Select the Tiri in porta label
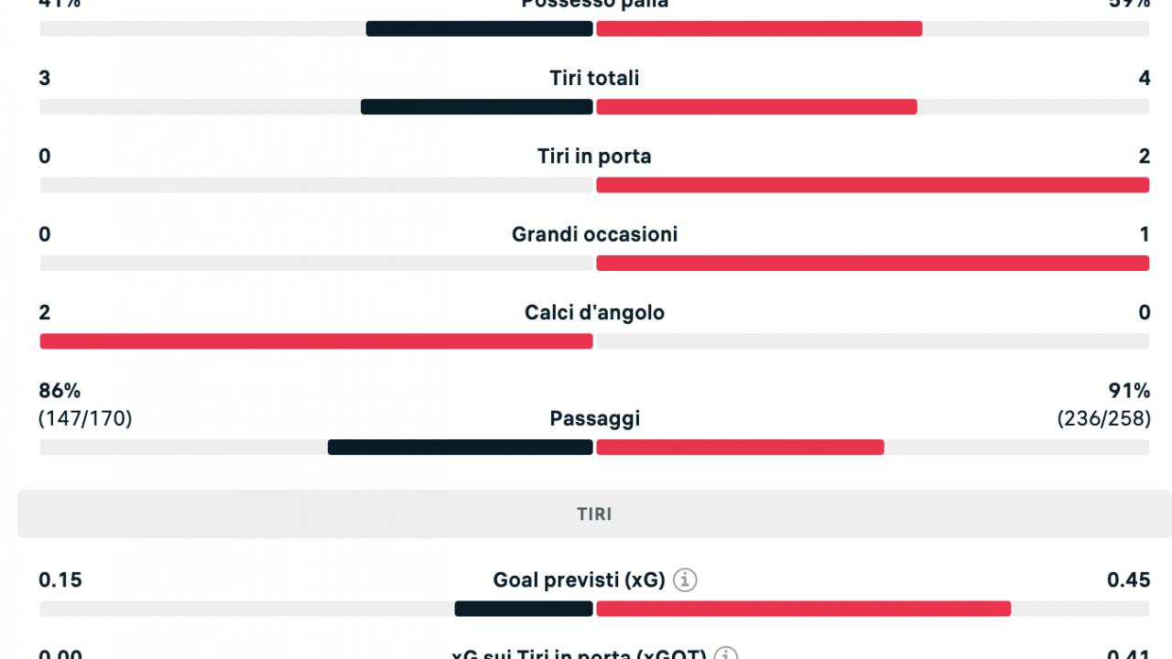 click(x=594, y=157)
